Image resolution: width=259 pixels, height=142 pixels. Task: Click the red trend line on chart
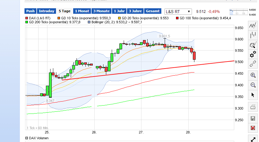tap(149, 70)
